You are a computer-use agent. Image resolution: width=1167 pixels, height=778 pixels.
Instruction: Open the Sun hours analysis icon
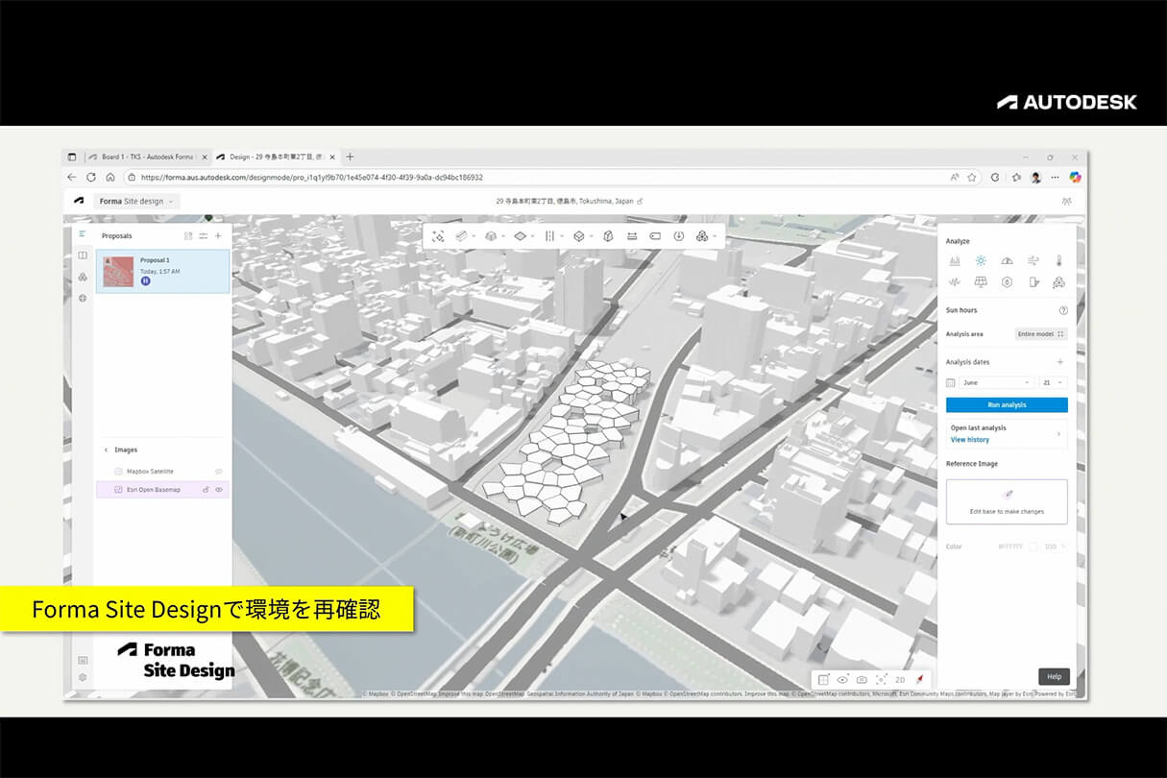(x=981, y=260)
